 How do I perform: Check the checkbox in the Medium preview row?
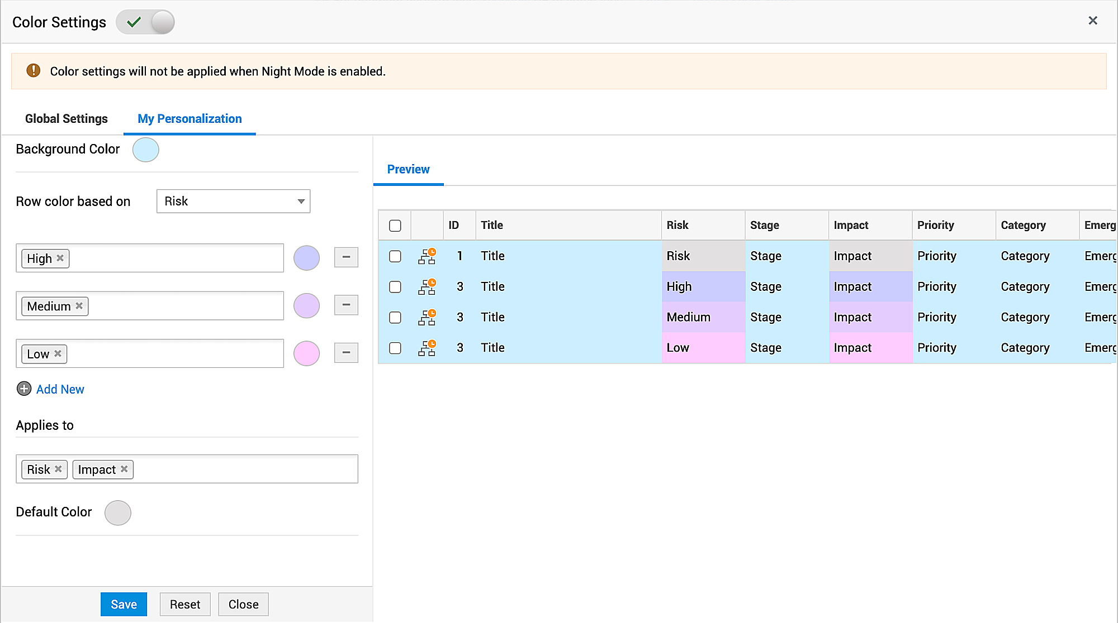[395, 318]
